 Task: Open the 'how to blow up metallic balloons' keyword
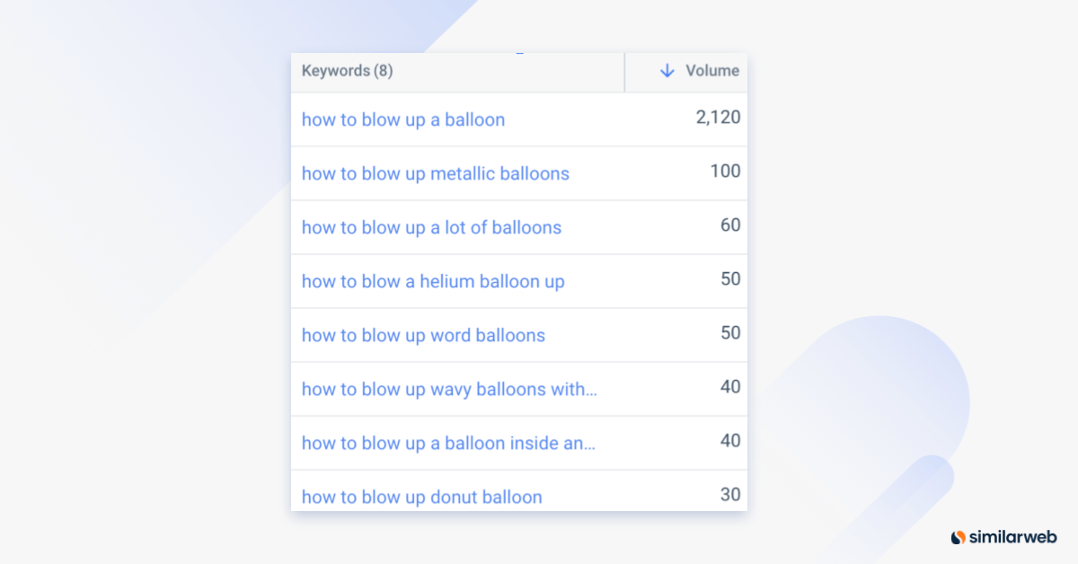(x=436, y=173)
